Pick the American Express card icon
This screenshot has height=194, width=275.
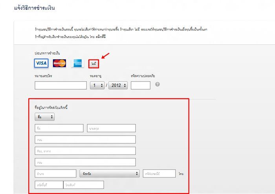(x=78, y=63)
